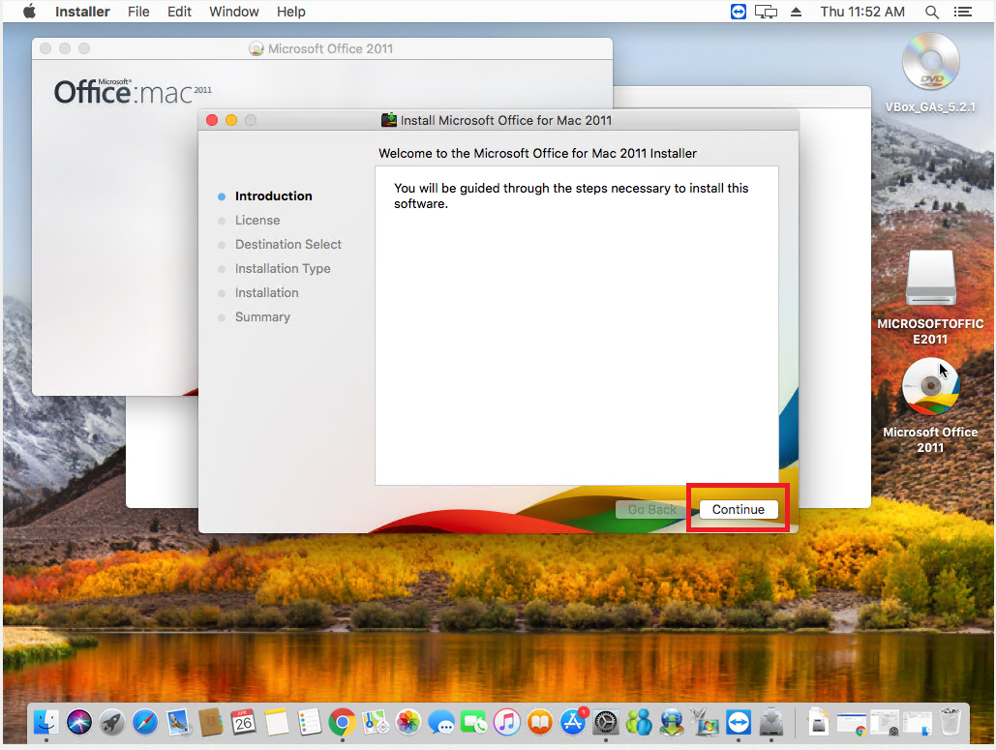
Task: Open Trash in the Dock
Action: [950, 721]
